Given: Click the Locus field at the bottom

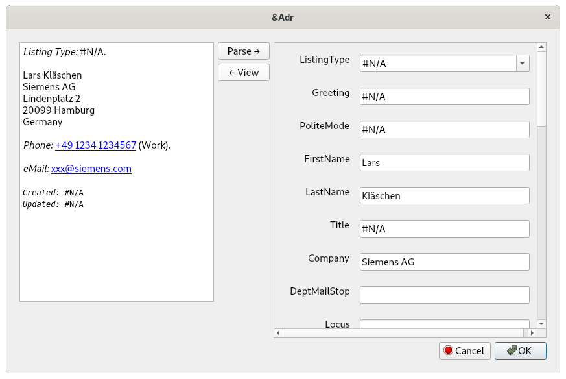Looking at the screenshot, I should [x=444, y=324].
